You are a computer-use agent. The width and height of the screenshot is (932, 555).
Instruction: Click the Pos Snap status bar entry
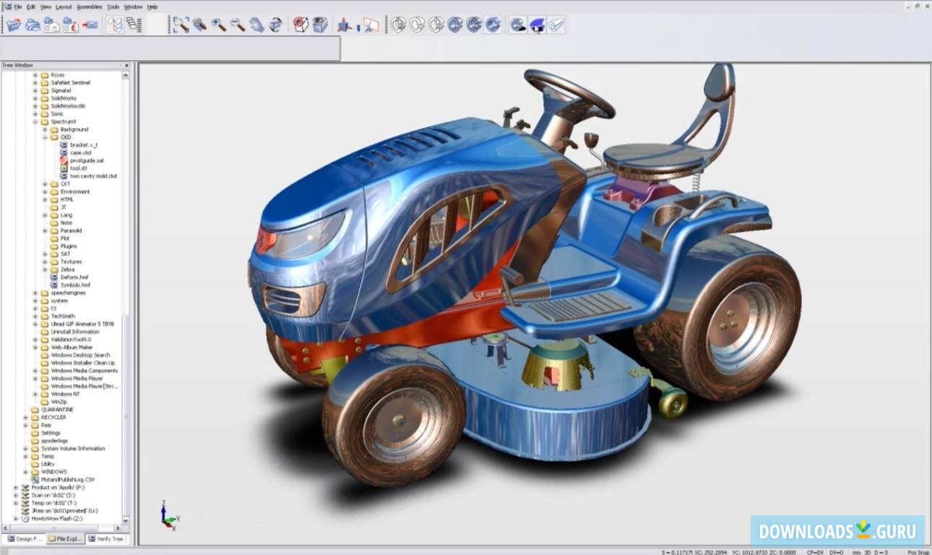pyautogui.click(x=918, y=552)
